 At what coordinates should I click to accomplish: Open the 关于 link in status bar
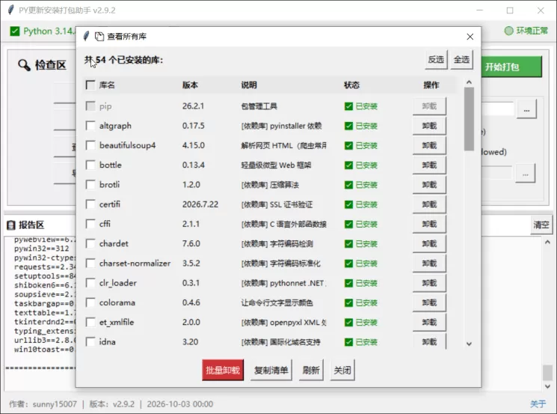[538, 404]
